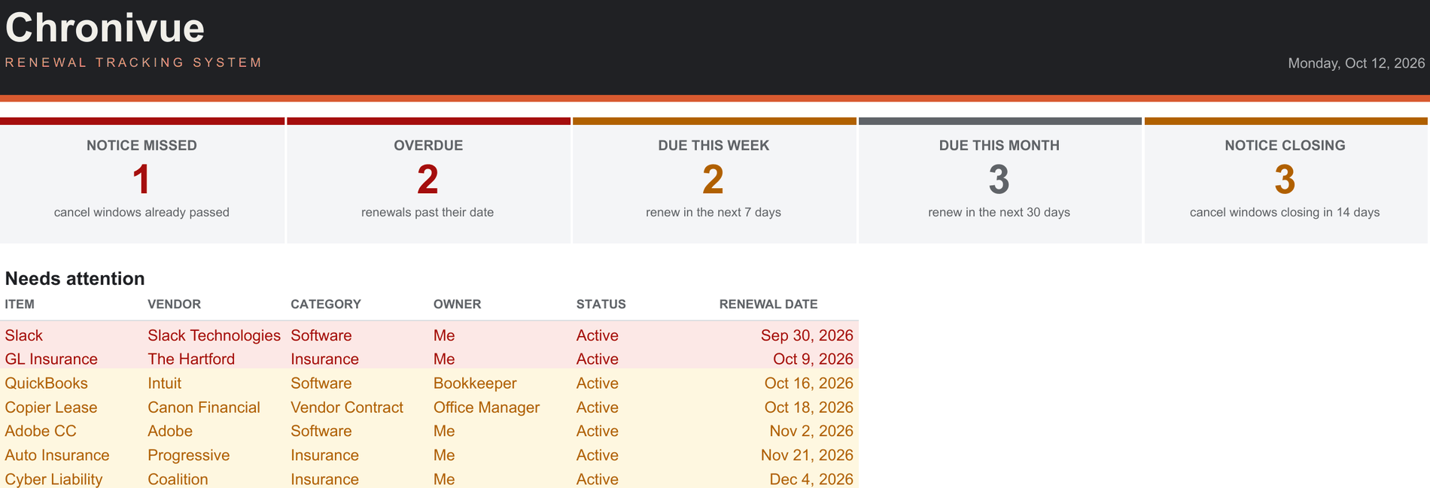Click vendor Intuit
Image resolution: width=1430 pixels, height=488 pixels.
pos(164,383)
